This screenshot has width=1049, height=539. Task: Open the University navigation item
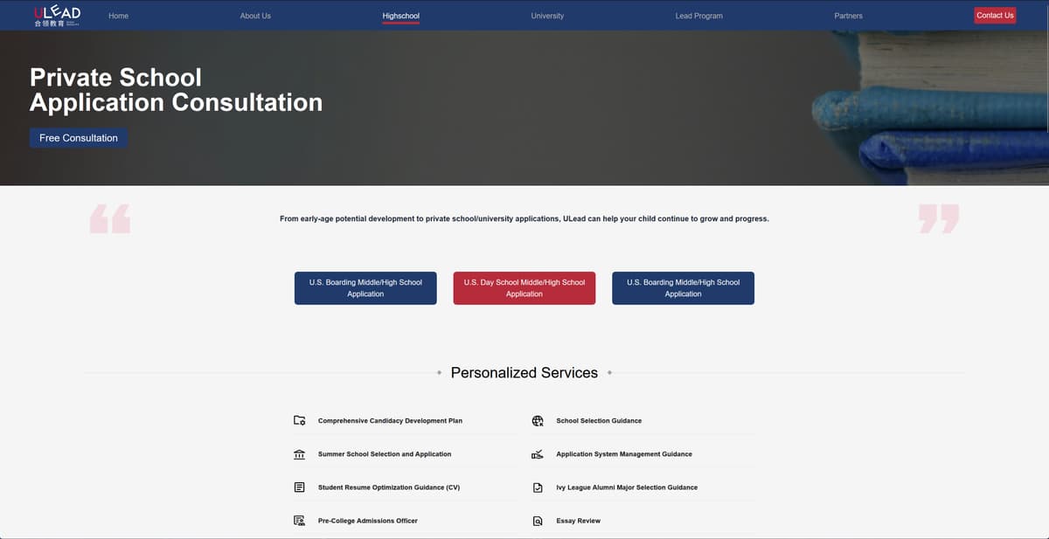point(547,15)
